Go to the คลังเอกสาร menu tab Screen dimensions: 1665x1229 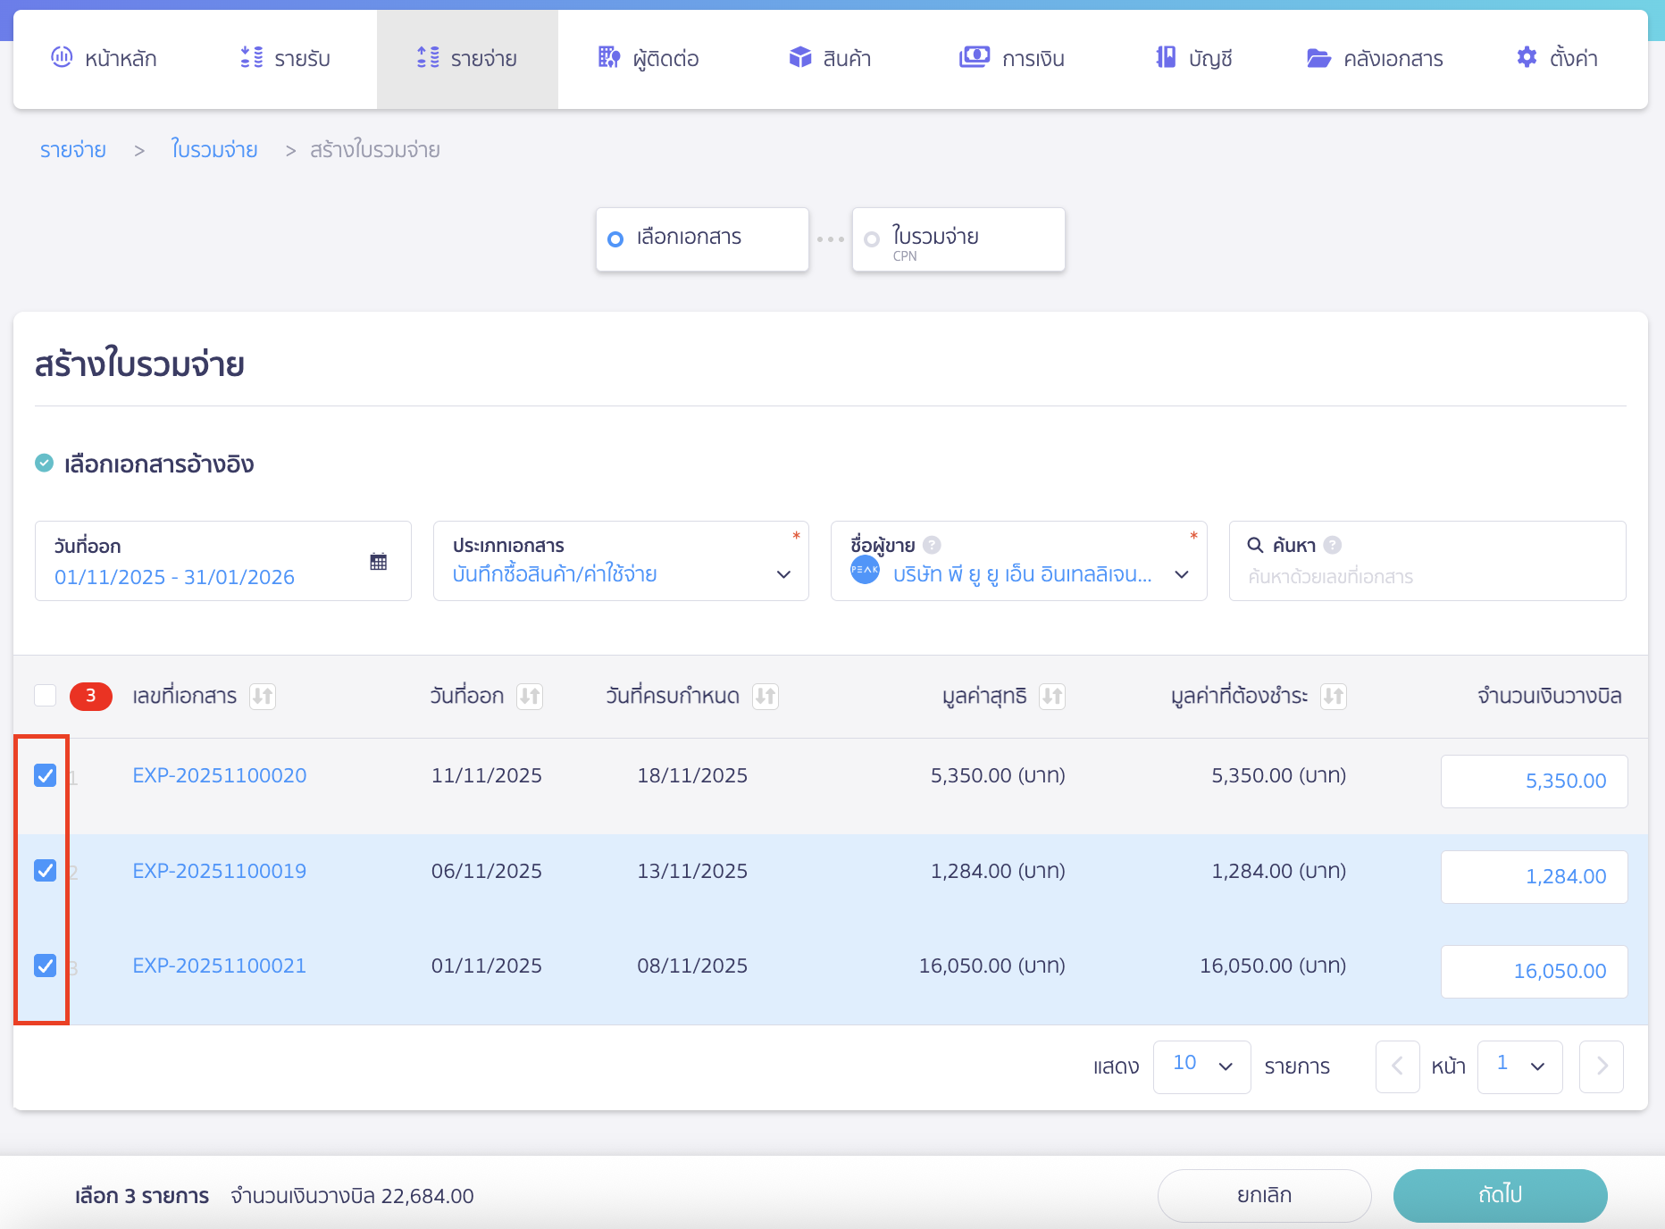(x=1375, y=59)
